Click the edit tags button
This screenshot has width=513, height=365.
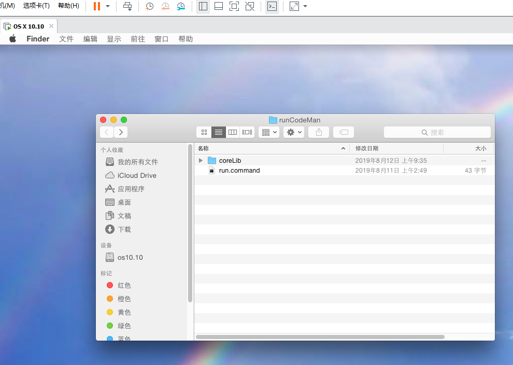pyautogui.click(x=344, y=132)
